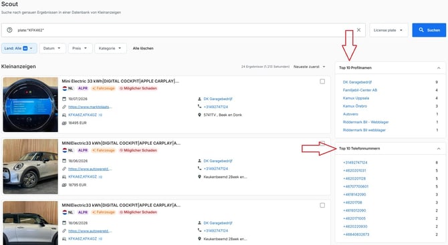448x245 pixels.
Task: Click the ALPR tag in the 18495 EUR listing
Action: click(83, 88)
